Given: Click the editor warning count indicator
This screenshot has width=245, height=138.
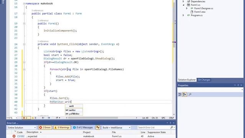Looking at the screenshot, I should (x=34, y=118).
